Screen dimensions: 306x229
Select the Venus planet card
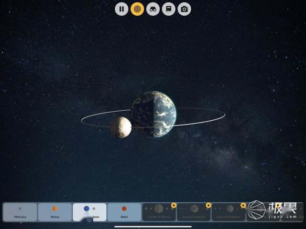pos(55,212)
